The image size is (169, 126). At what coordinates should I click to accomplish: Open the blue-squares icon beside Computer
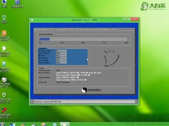[17, 3]
